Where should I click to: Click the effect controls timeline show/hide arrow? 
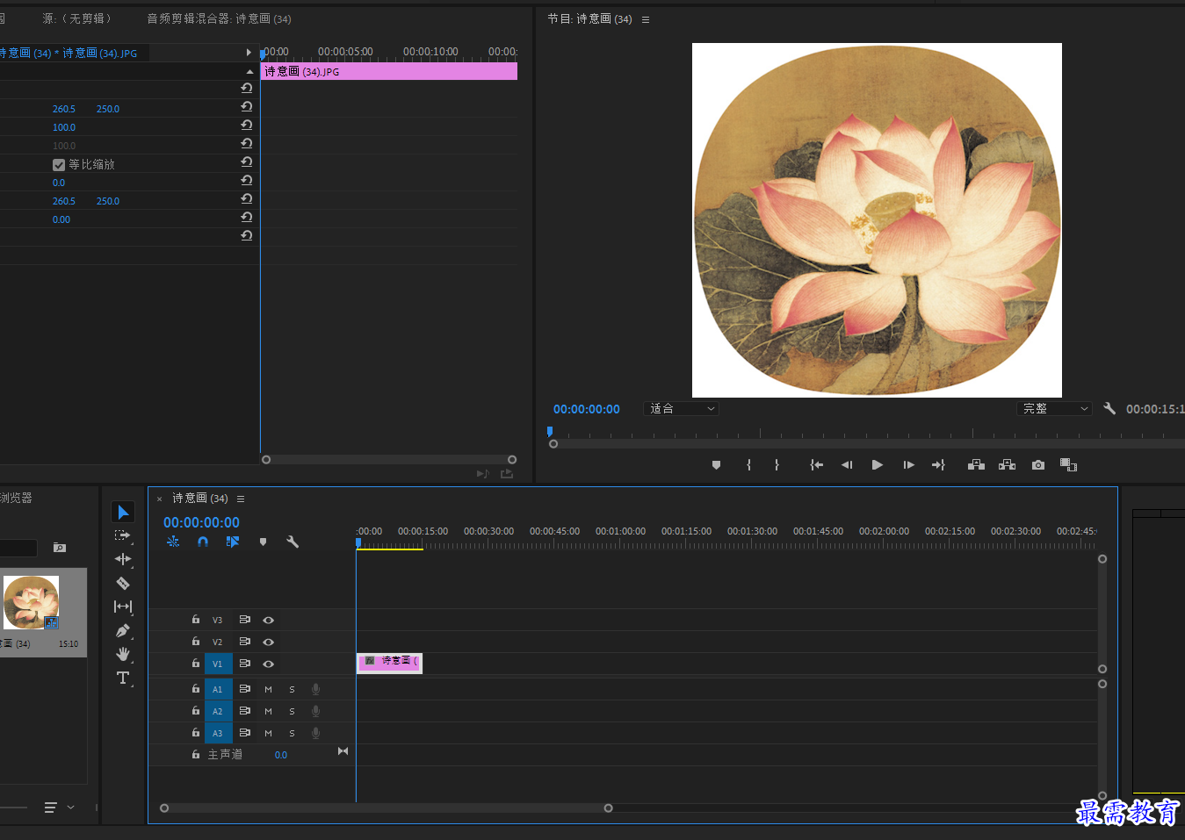[x=249, y=53]
